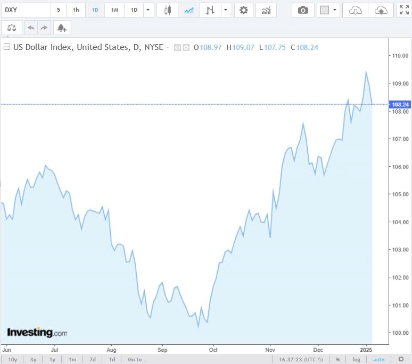The height and width of the screenshot is (364, 412).
Task: Click the Go to... button
Action: tap(137, 359)
